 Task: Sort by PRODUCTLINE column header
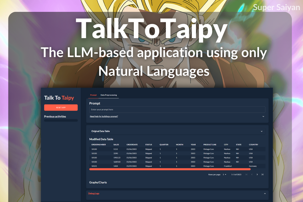[210, 145]
